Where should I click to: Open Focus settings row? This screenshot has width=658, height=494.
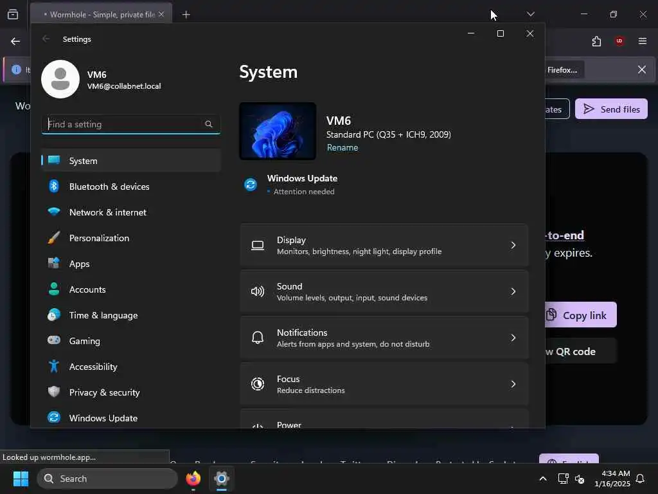coord(384,384)
